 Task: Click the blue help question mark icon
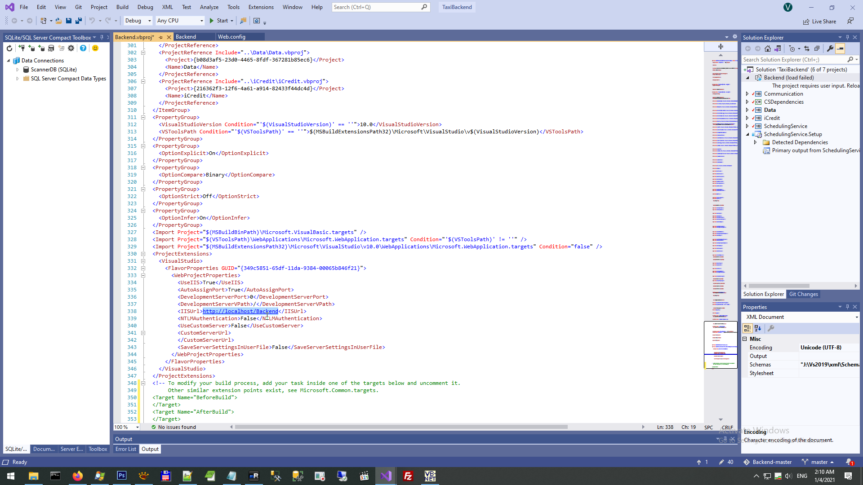tap(83, 48)
